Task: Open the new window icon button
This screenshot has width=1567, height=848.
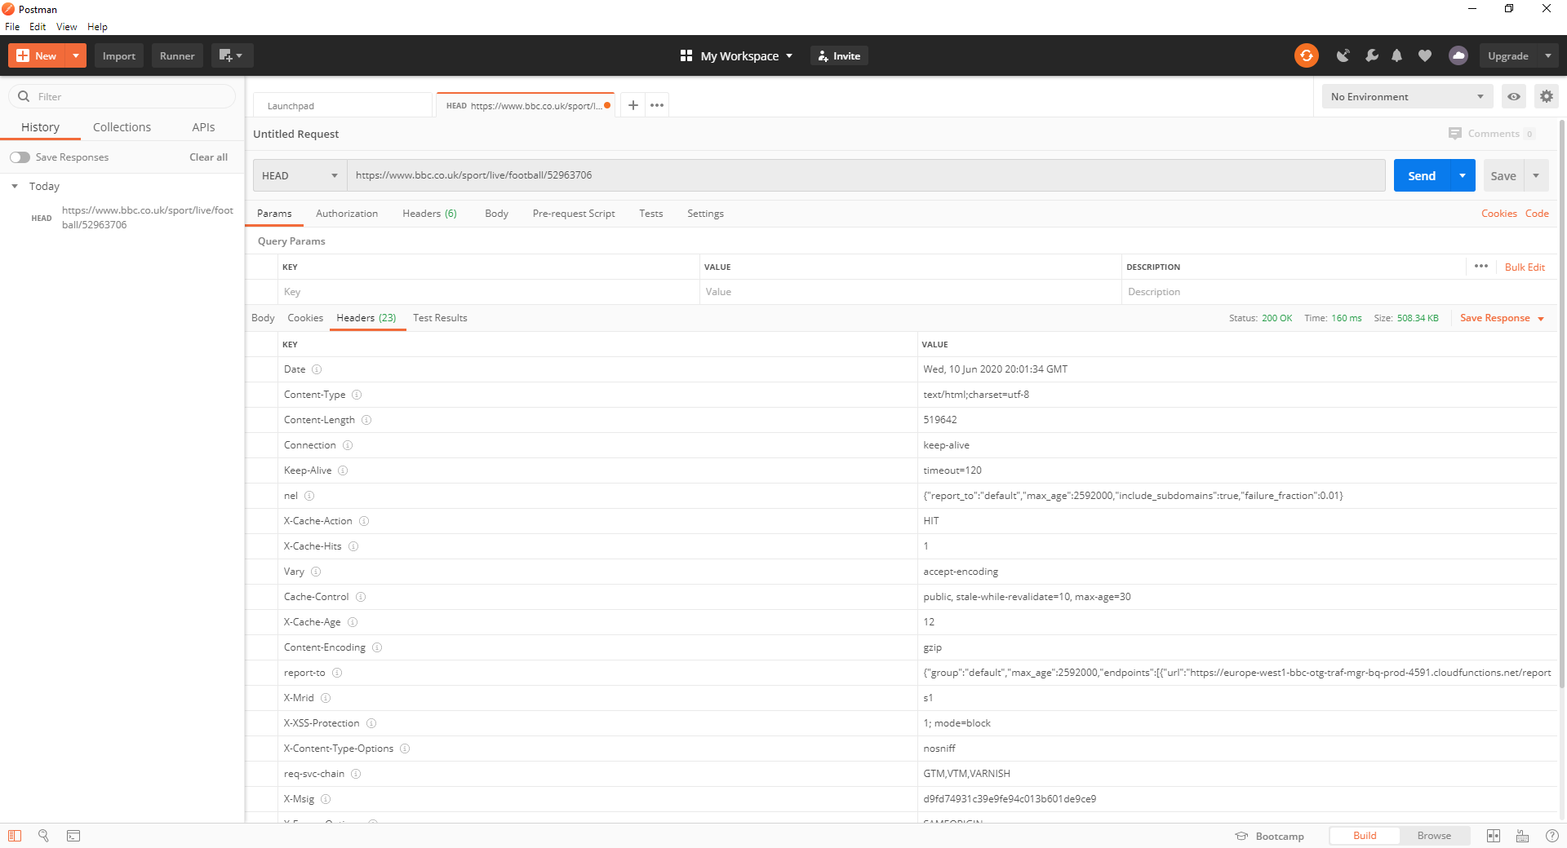Action: coord(232,55)
